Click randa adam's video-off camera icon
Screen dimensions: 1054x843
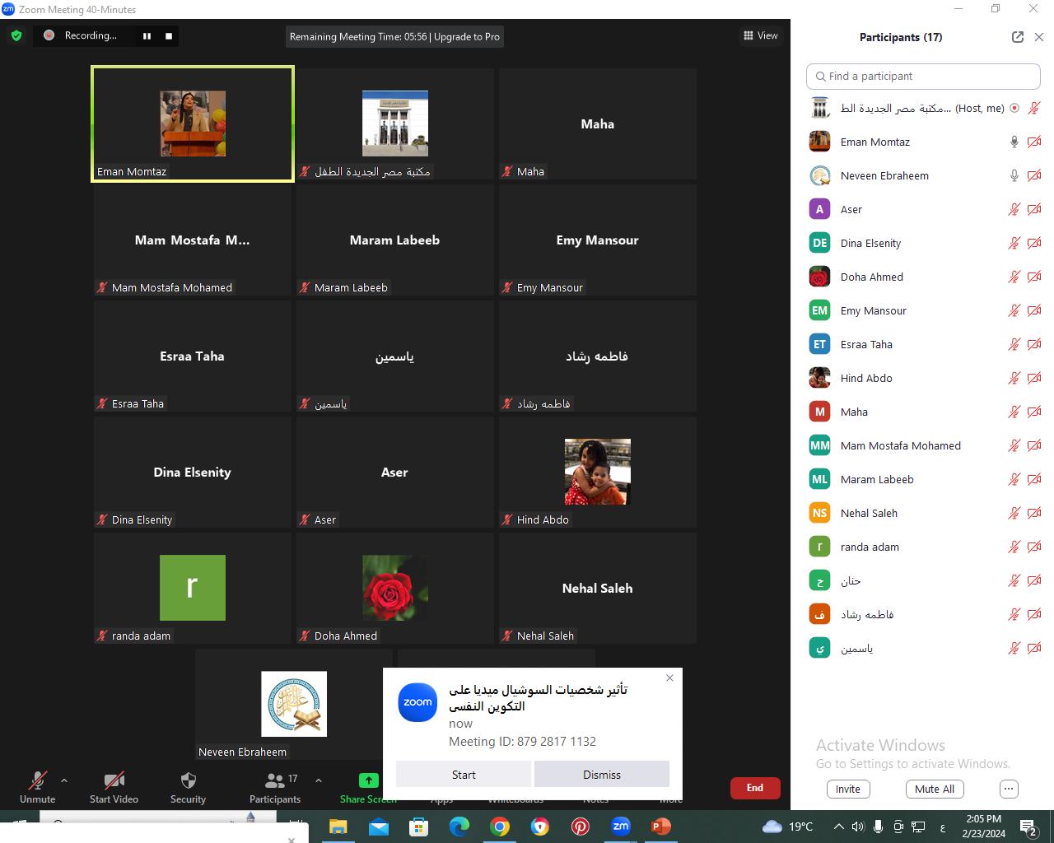click(1034, 547)
